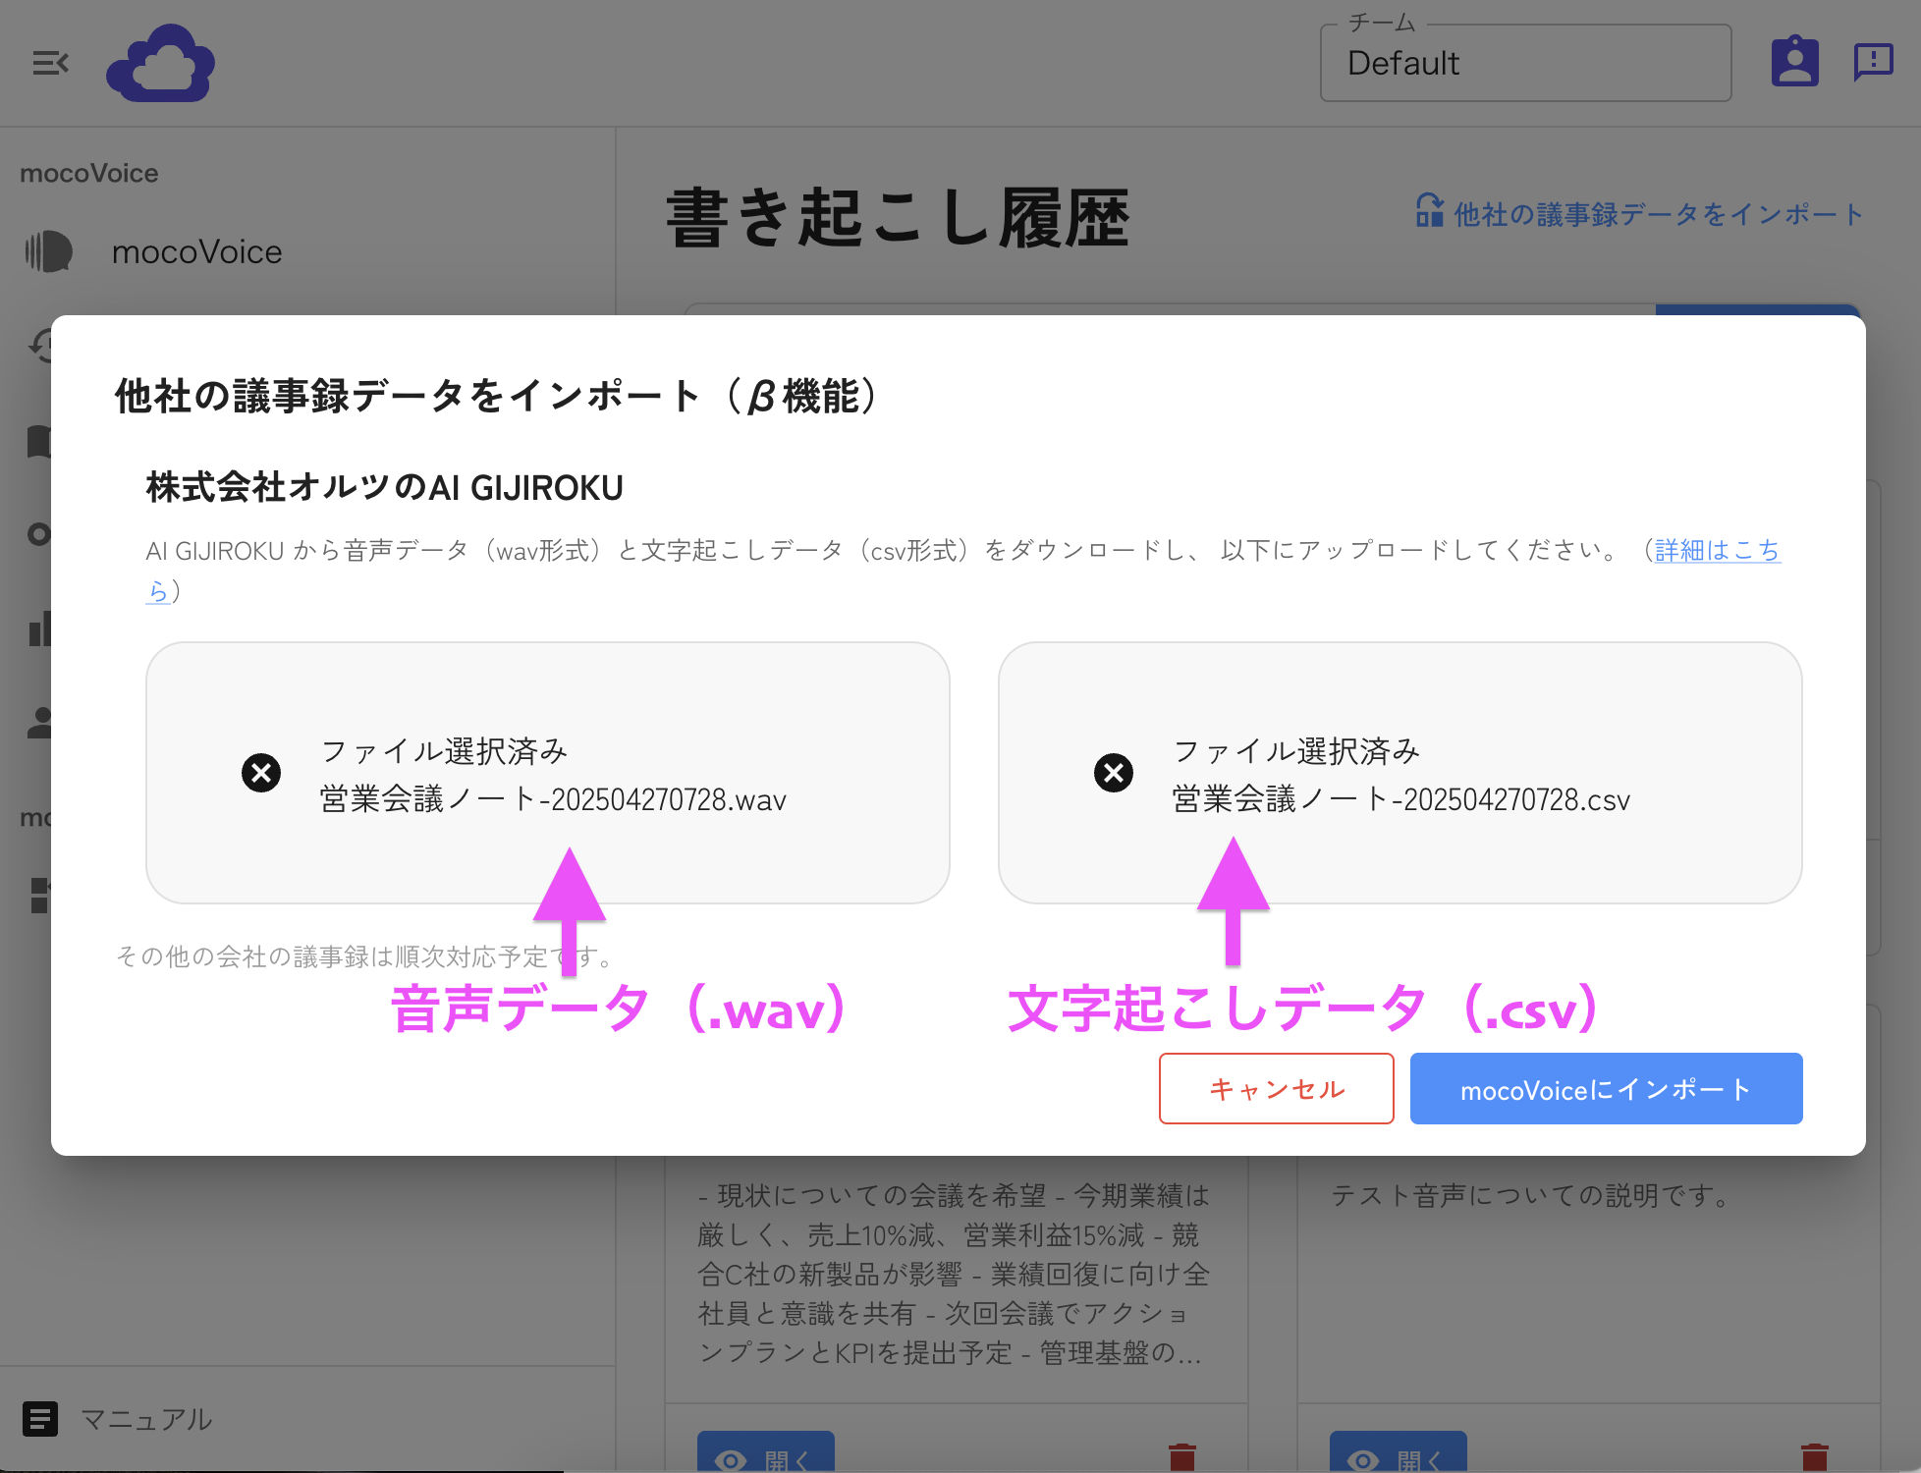Image resolution: width=1921 pixels, height=1473 pixels.
Task: Click the 他社の議事録データをインポート link
Action: tap(1640, 213)
